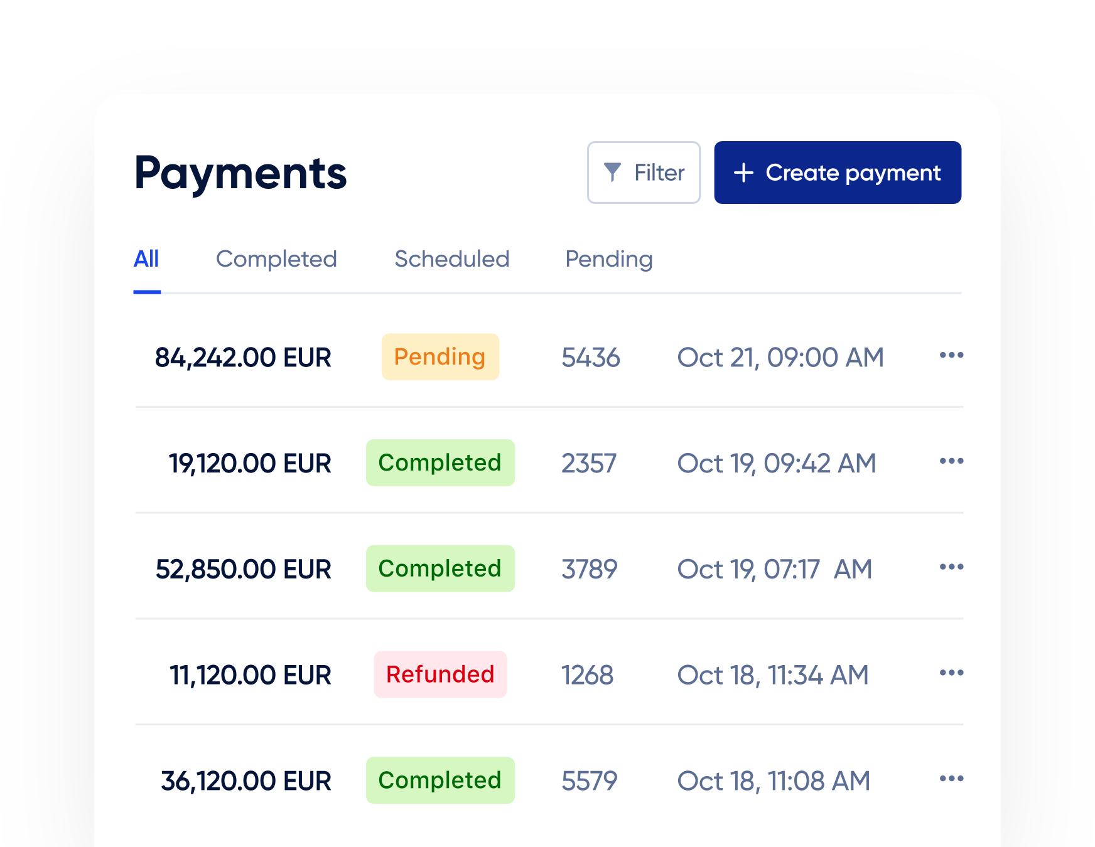Viewport: 1095px width, 847px height.
Task: Switch to the Completed tab
Action: 277,258
